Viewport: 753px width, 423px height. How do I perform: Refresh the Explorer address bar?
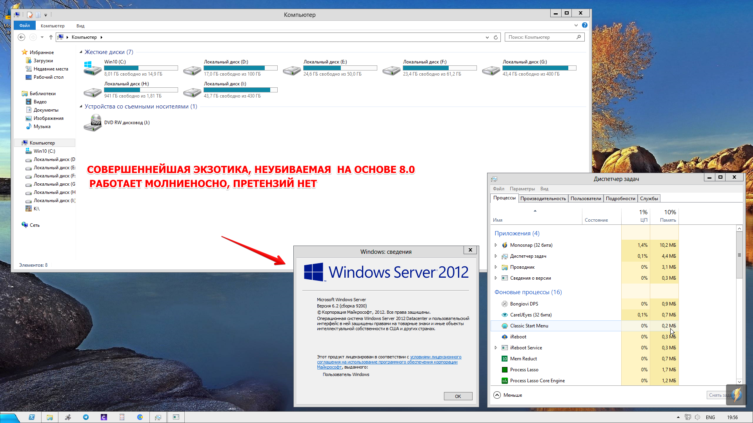[496, 37]
